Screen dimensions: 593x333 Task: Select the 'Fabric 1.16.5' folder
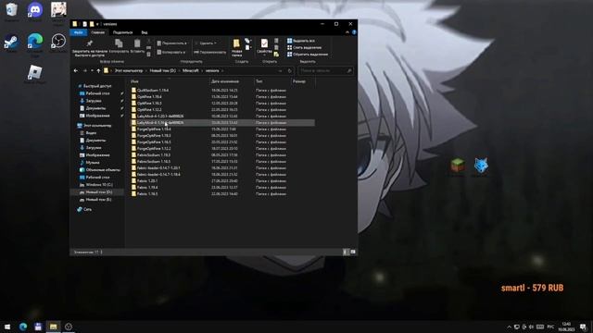(222, 193)
